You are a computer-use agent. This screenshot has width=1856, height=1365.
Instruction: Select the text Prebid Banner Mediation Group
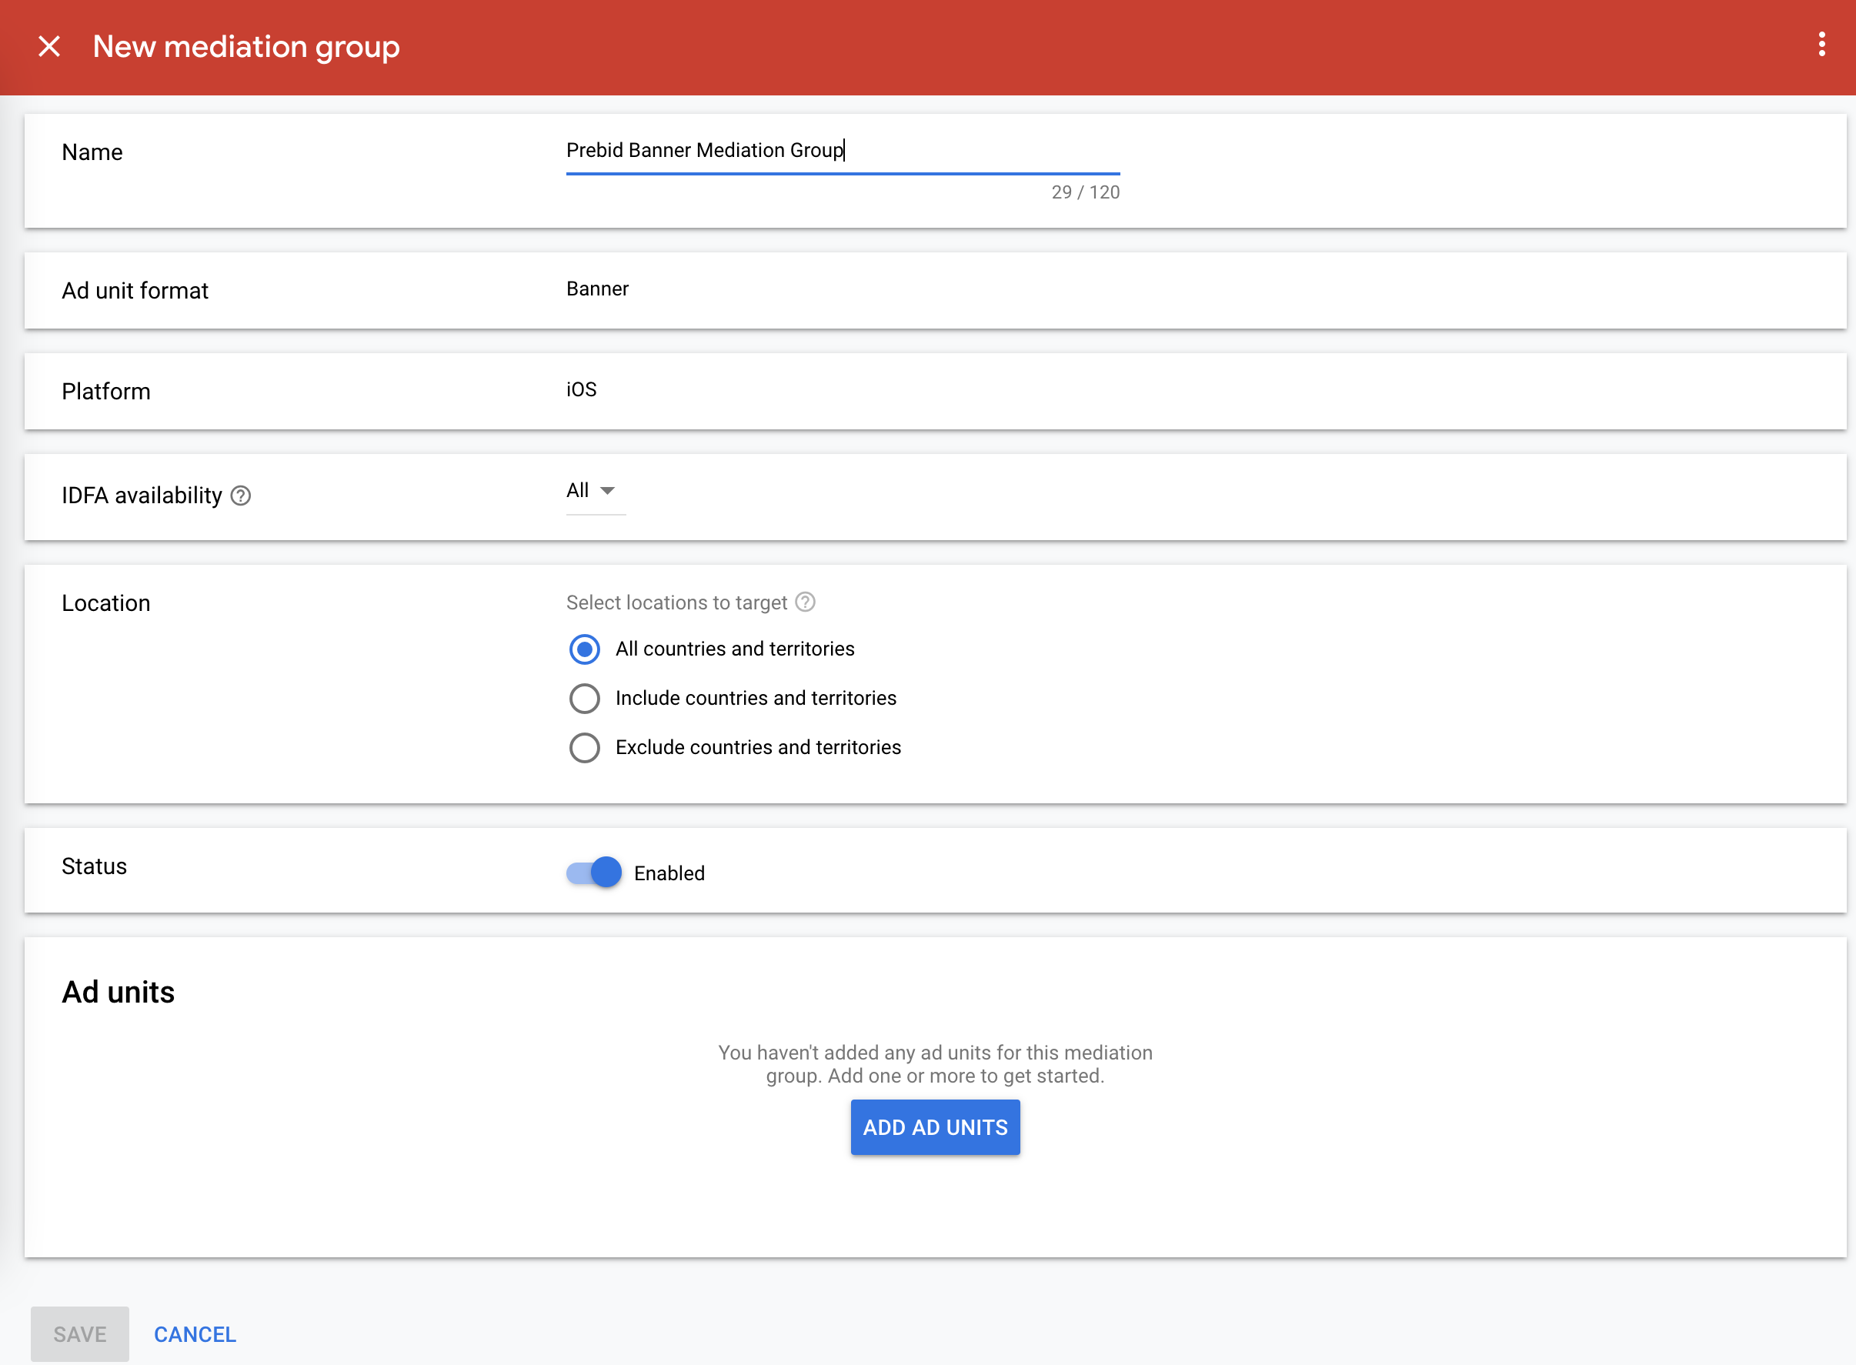click(703, 150)
